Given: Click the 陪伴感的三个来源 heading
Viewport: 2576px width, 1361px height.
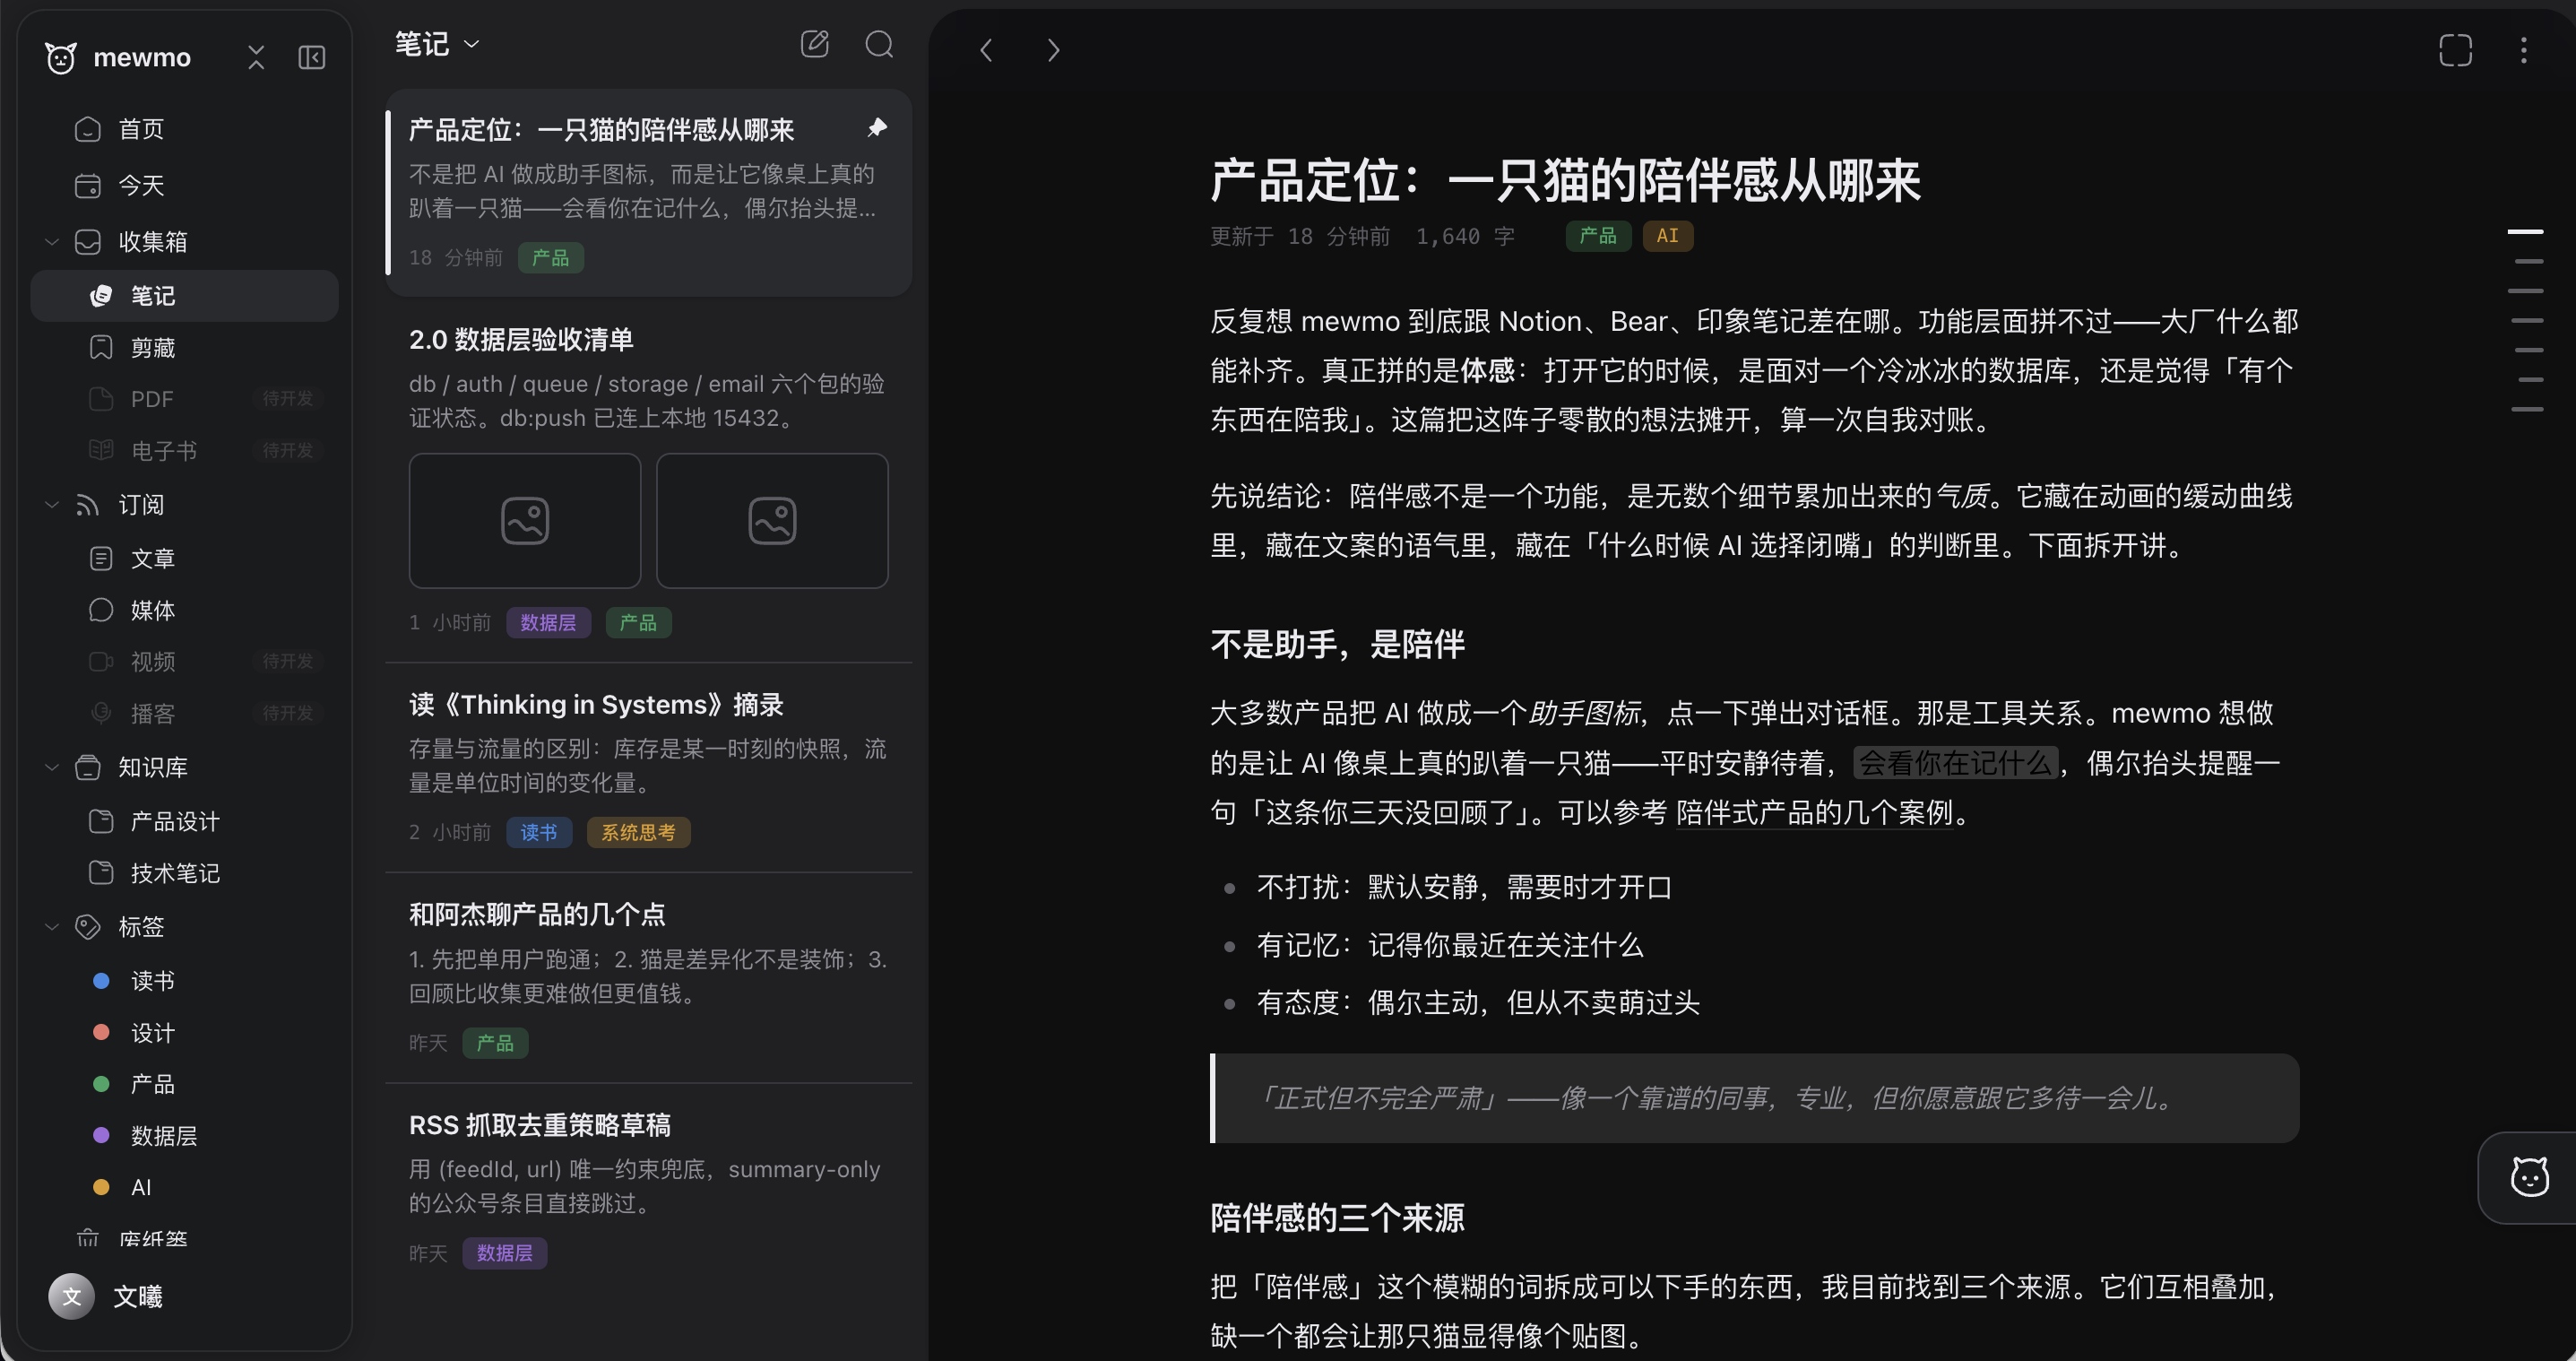Looking at the screenshot, I should click(1337, 1219).
